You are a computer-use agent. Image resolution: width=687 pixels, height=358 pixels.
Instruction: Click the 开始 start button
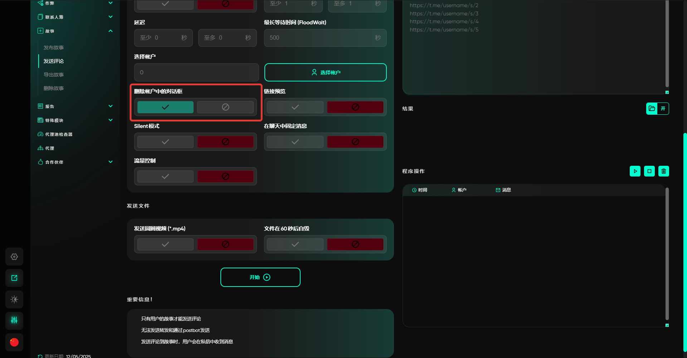260,277
